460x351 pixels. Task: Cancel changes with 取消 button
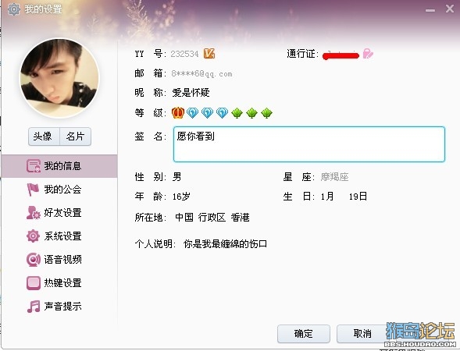pos(362,333)
